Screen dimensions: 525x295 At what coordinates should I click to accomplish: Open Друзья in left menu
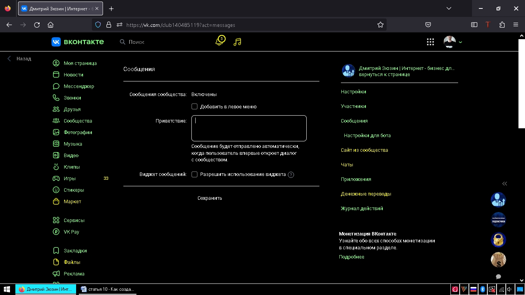pos(72,109)
